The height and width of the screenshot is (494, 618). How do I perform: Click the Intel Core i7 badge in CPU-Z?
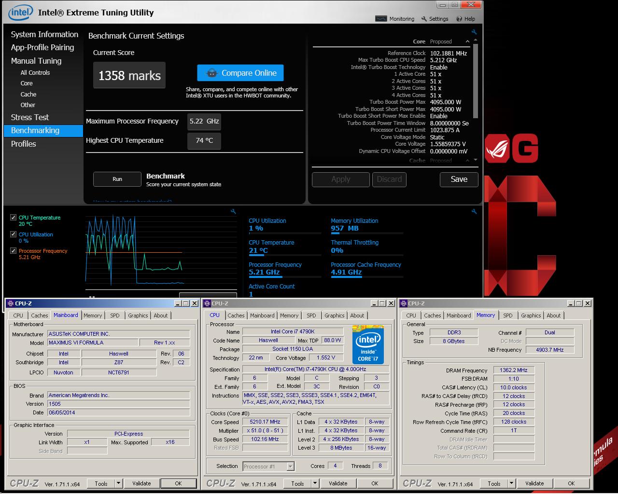tap(368, 345)
